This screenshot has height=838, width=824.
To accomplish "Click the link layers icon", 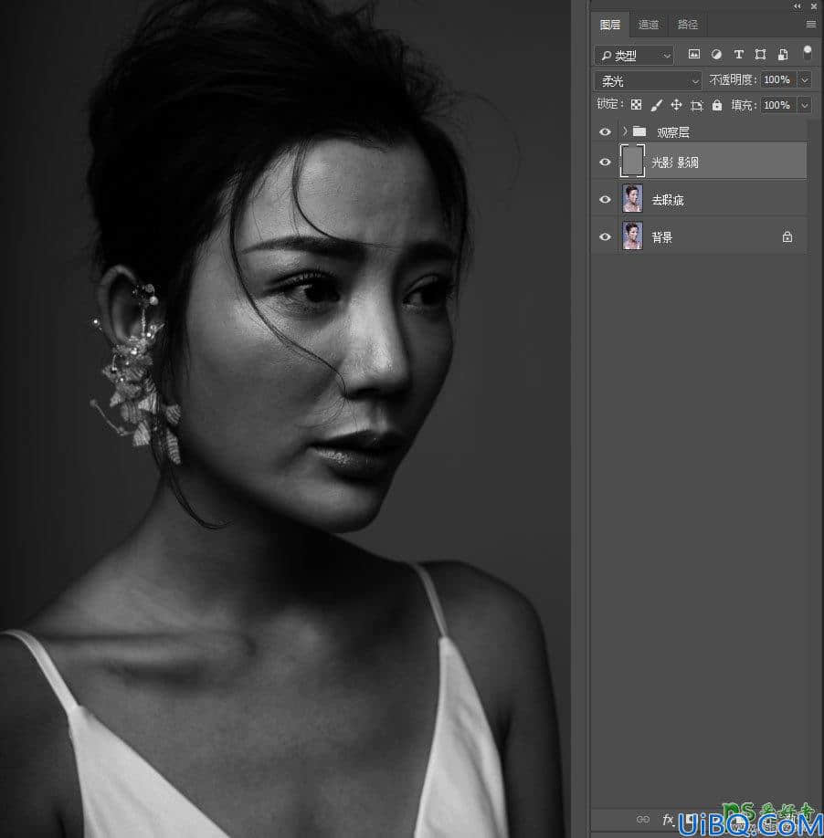I will [643, 820].
